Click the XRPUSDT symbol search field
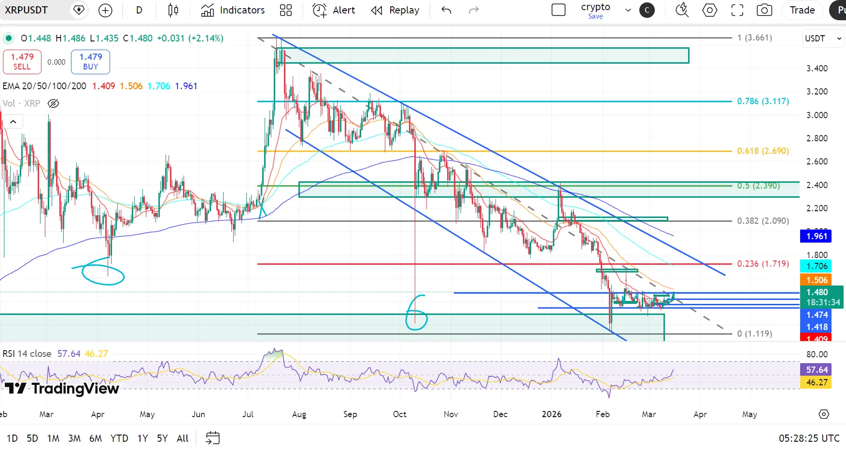 (27, 10)
